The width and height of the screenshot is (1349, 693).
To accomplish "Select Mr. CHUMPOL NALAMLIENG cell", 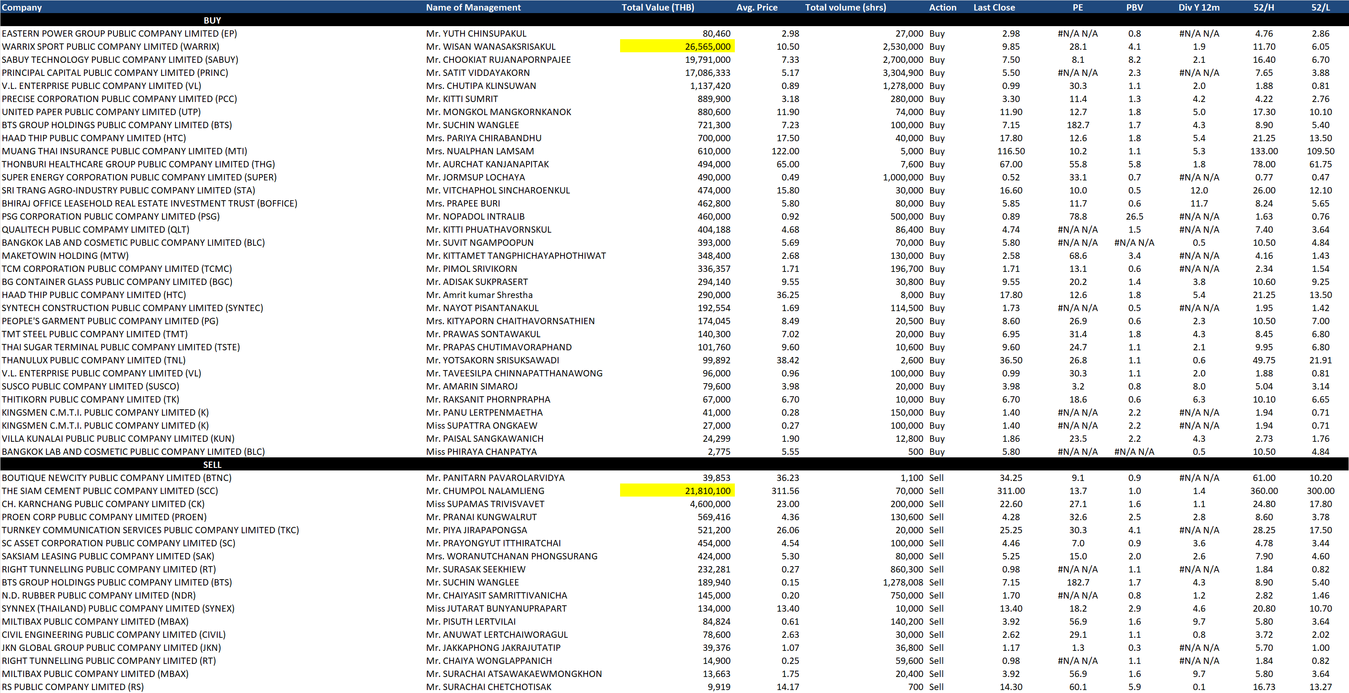I will tap(485, 491).
